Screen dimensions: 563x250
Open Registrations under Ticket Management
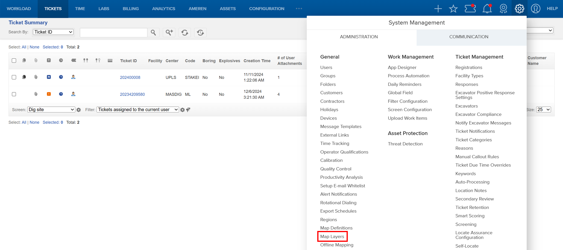469,67
